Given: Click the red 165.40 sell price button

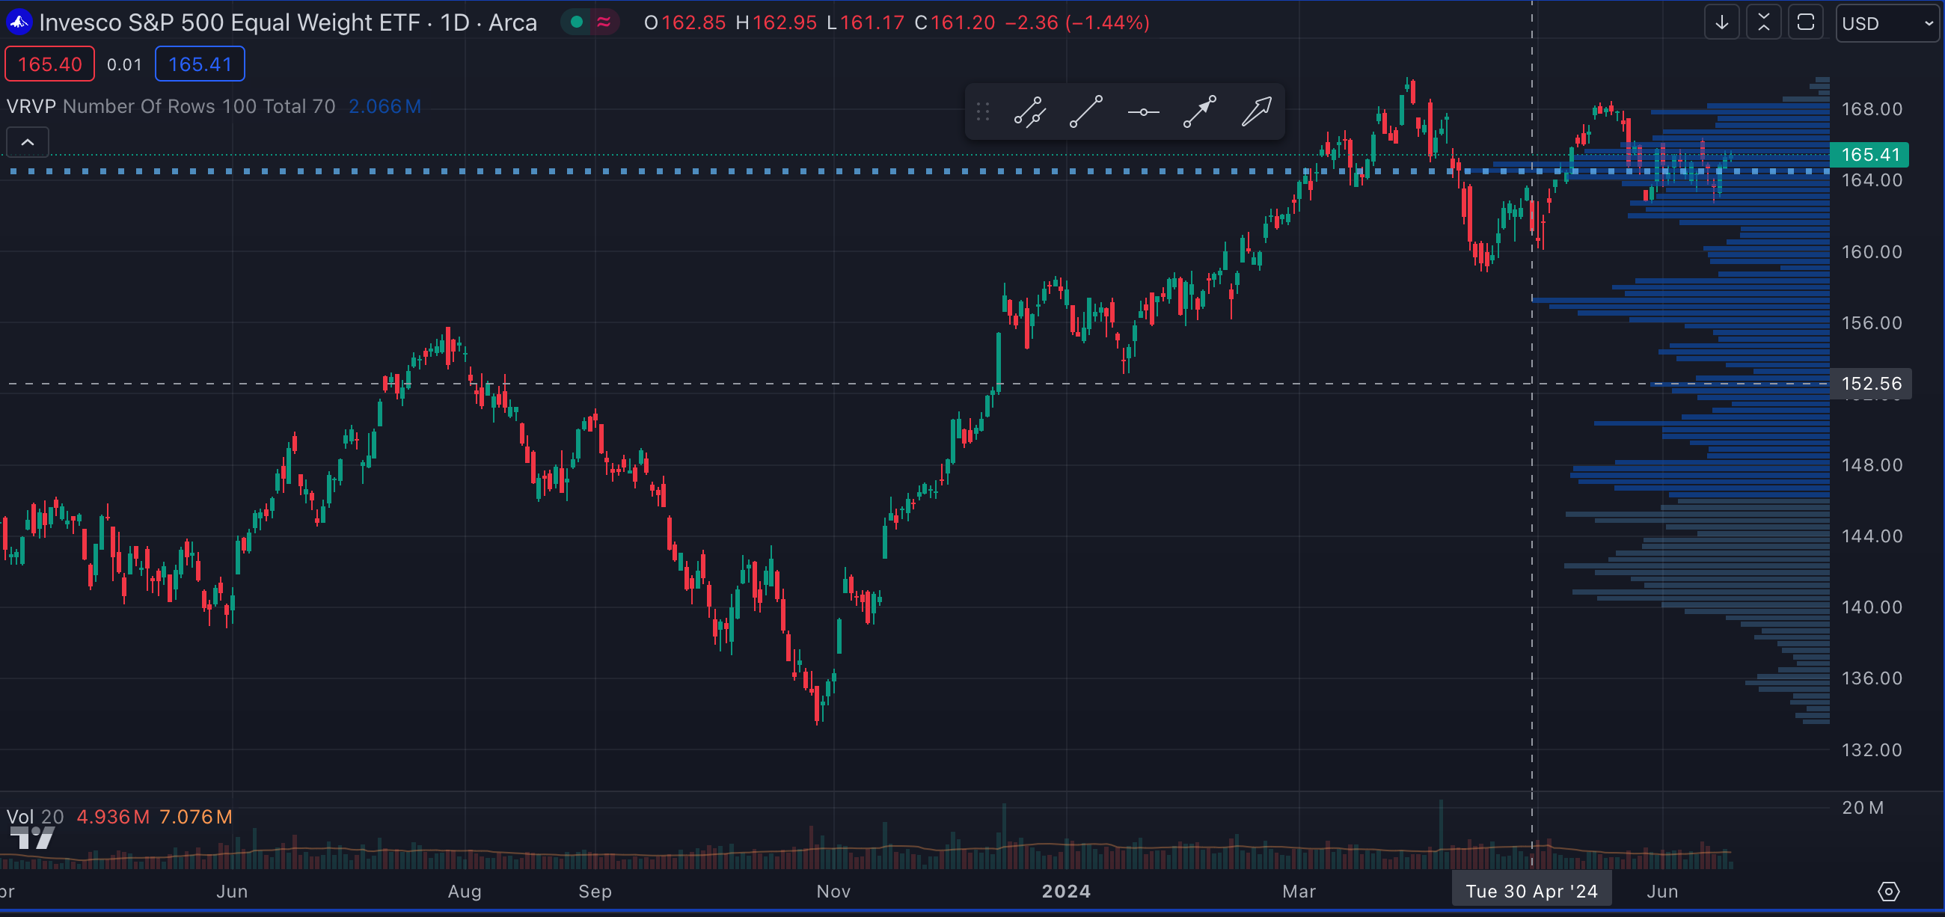Looking at the screenshot, I should (x=50, y=64).
